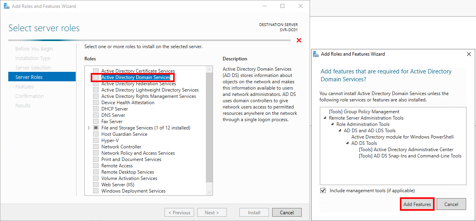Click roles list scroll-up arrow
476x221 pixels.
click(x=209, y=69)
